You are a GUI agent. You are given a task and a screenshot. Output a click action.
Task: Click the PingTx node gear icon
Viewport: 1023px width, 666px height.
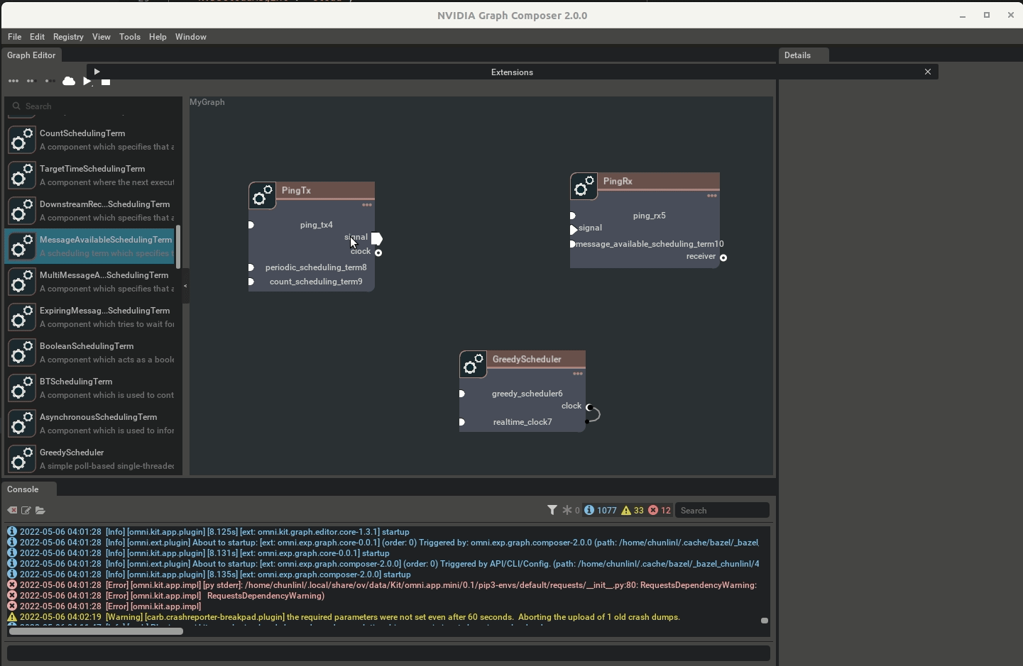coord(263,195)
